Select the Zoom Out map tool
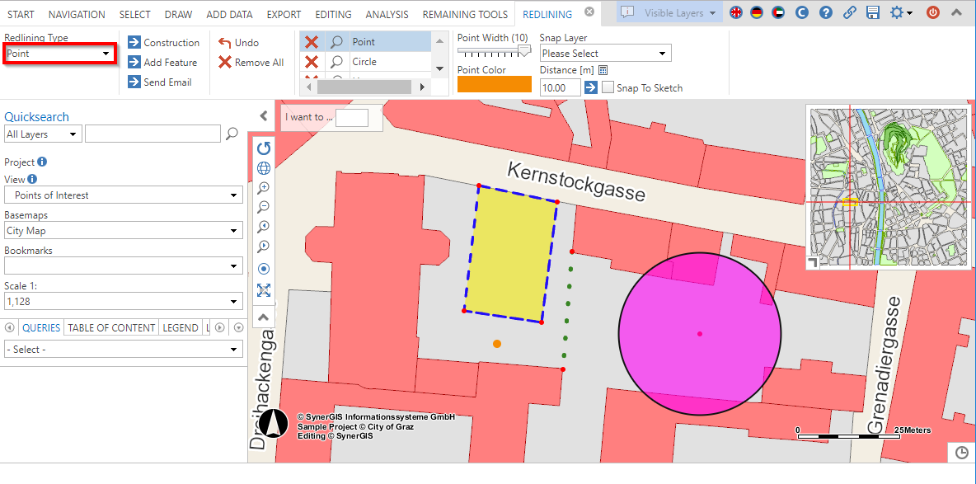 (264, 207)
